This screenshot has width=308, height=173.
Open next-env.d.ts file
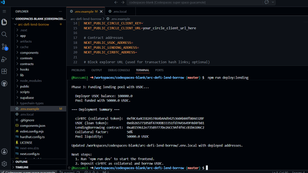pos(38,148)
